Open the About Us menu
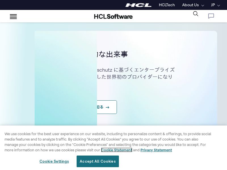The height and width of the screenshot is (170, 227). tap(190, 5)
